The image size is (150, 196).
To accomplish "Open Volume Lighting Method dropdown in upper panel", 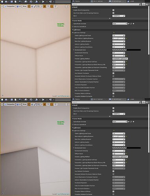I will pyautogui.click(x=120, y=59).
